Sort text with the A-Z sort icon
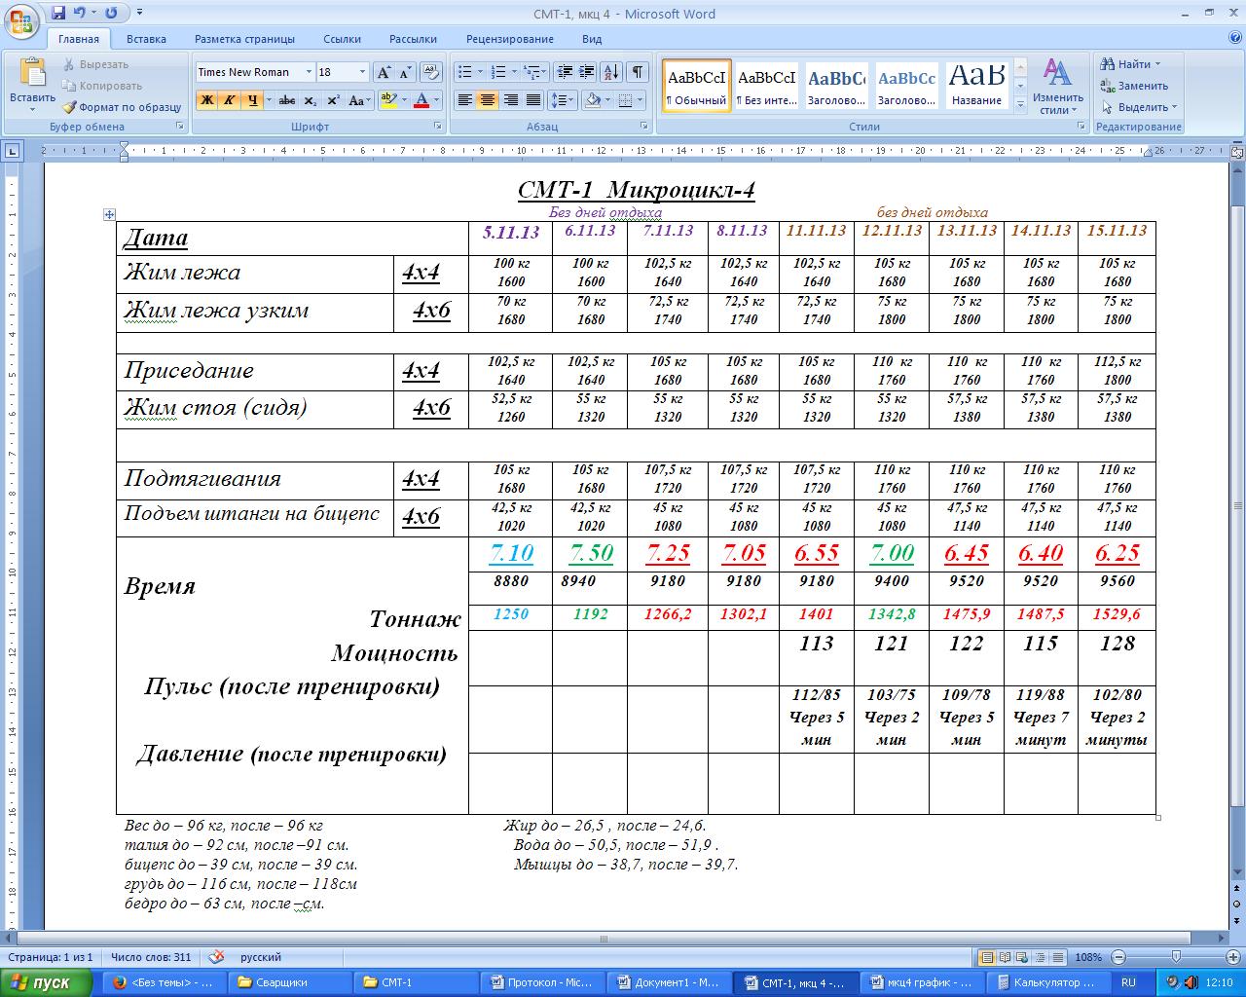 (610, 72)
